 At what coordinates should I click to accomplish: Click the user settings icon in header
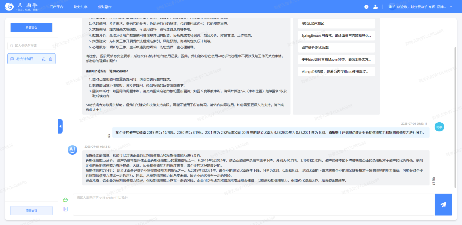pyautogui.click(x=376, y=6)
